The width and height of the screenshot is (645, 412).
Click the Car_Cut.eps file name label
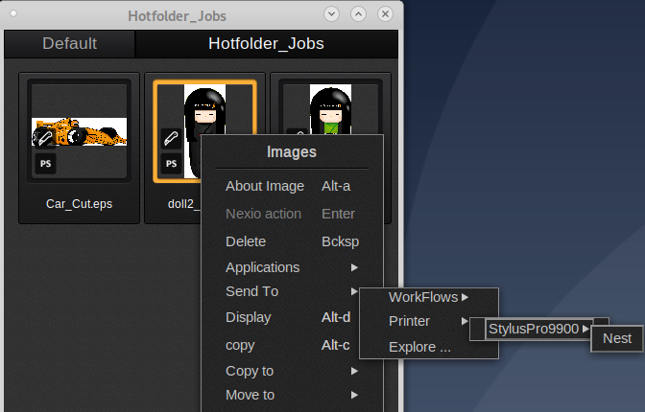79,204
